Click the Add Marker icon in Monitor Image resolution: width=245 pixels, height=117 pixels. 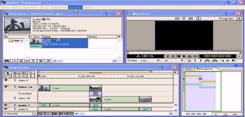(x=189, y=61)
